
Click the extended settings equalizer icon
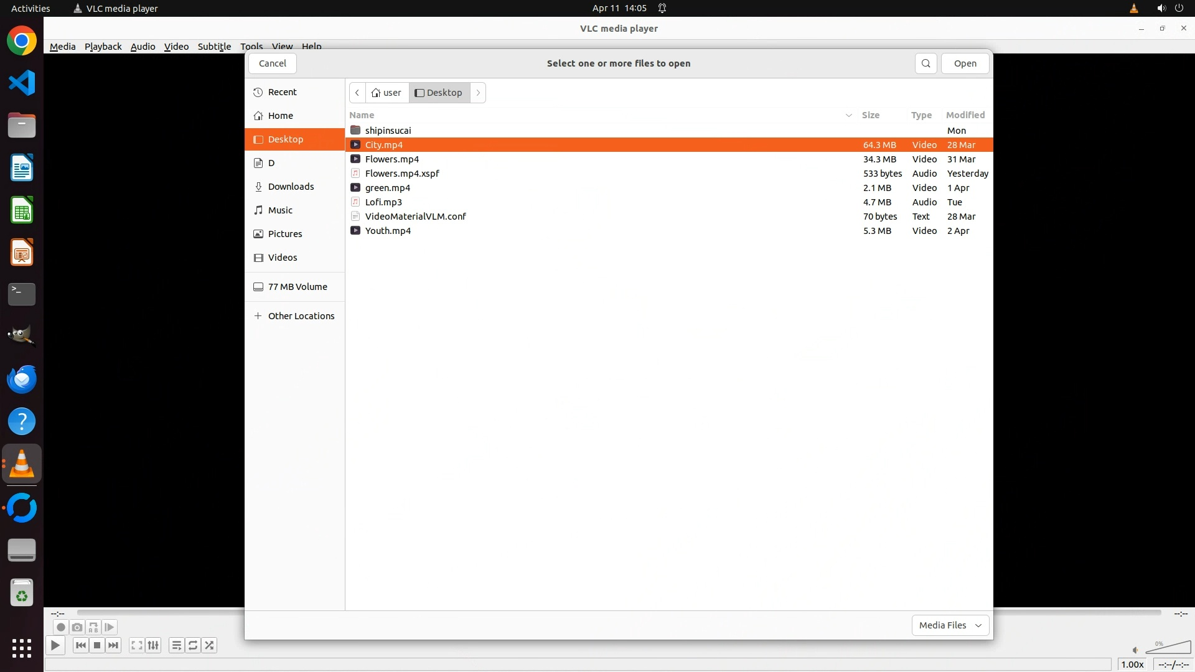153,645
